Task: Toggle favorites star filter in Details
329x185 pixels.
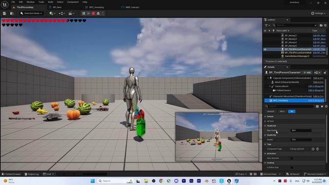Action: point(322,106)
